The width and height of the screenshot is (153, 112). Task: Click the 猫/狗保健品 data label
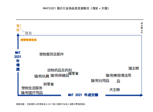coord(60,75)
